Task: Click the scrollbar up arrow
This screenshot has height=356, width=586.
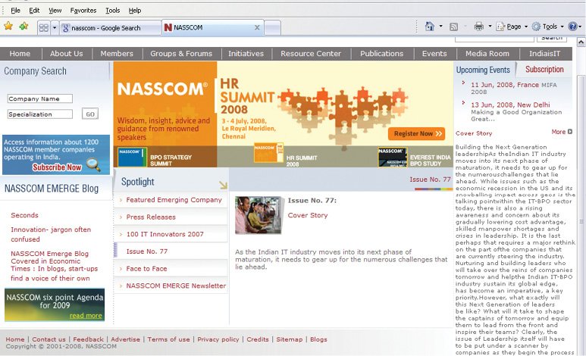Action: [x=581, y=42]
